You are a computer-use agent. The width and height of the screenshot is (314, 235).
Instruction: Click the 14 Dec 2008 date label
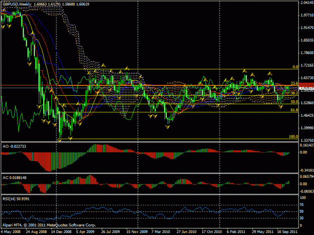pos(61,232)
